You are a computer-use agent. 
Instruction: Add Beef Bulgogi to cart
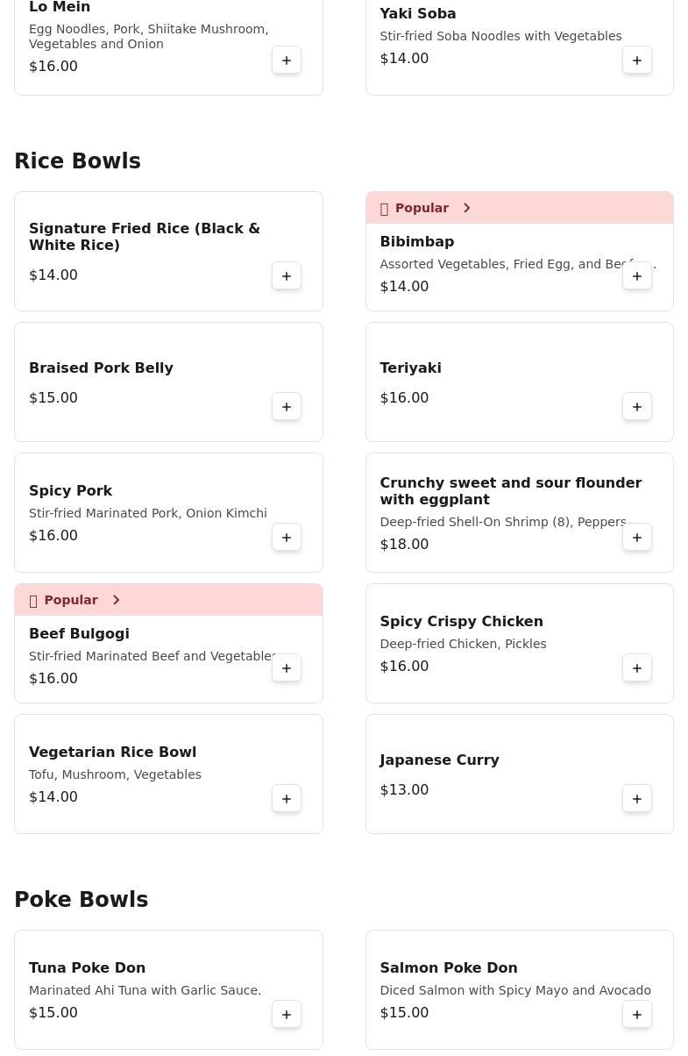[x=287, y=668]
